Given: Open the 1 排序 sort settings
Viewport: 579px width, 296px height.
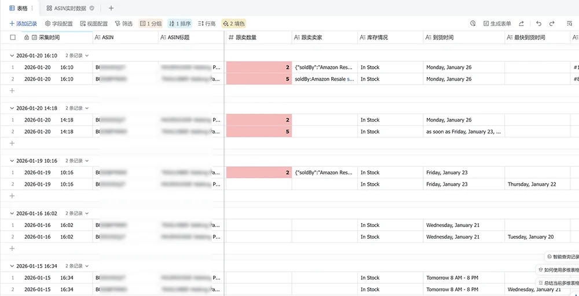Looking at the screenshot, I should click(x=180, y=24).
